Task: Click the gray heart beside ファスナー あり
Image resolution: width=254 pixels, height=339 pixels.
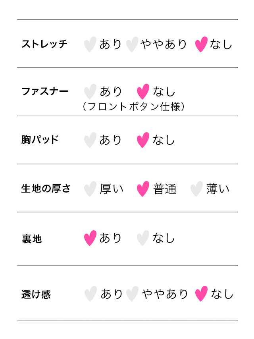Action: [x=90, y=92]
